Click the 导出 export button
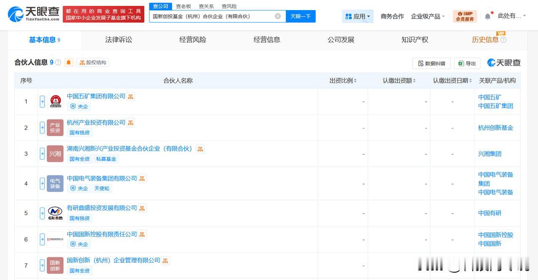Image resolution: width=538 pixels, height=280 pixels. 467,63
